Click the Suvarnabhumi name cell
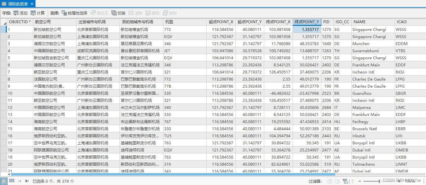 [x=373, y=51]
